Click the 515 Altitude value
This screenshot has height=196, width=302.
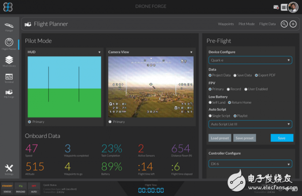35,166
